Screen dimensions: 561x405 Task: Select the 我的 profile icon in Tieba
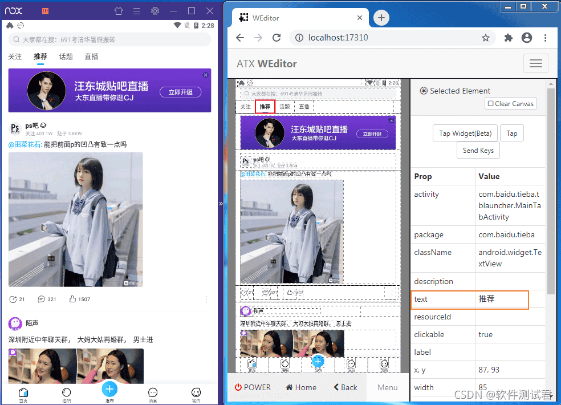tap(196, 394)
